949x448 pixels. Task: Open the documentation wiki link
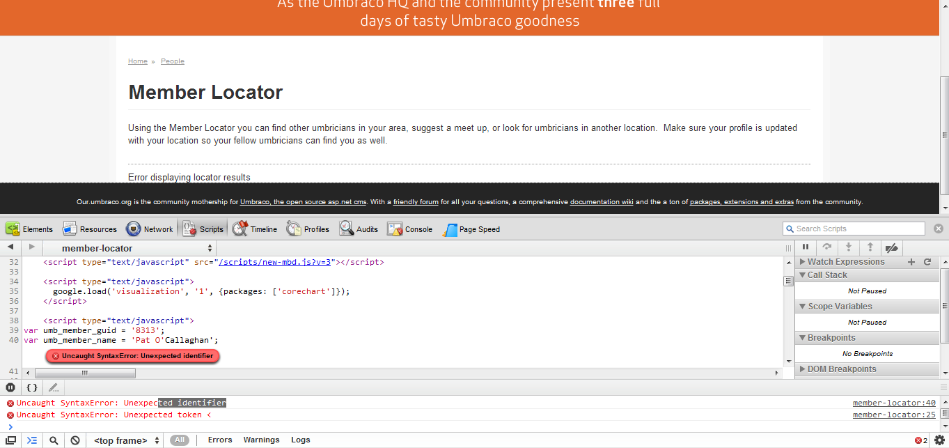(x=602, y=202)
